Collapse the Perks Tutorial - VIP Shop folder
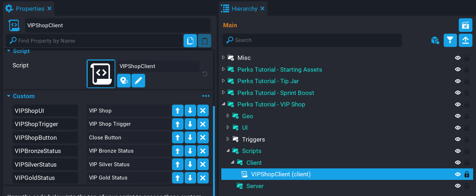The height and width of the screenshot is (196, 476). click(223, 104)
